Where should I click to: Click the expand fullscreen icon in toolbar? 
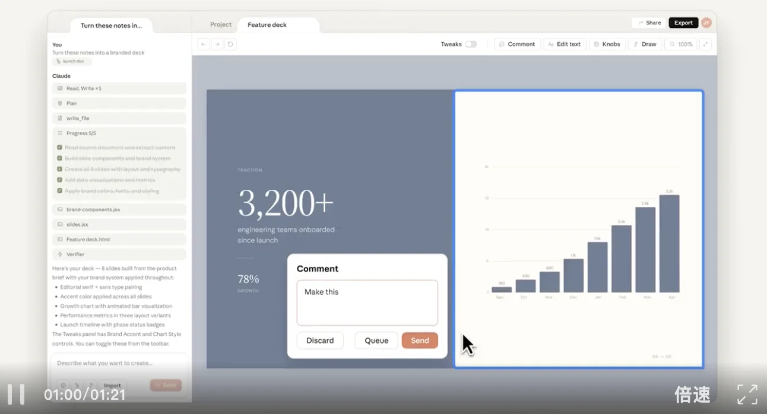705,44
